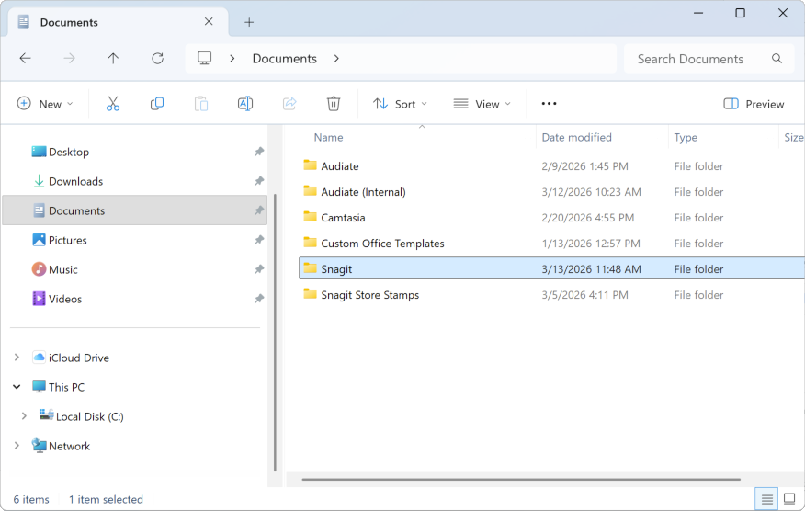Open See more three-dots menu
805x511 pixels.
click(549, 104)
